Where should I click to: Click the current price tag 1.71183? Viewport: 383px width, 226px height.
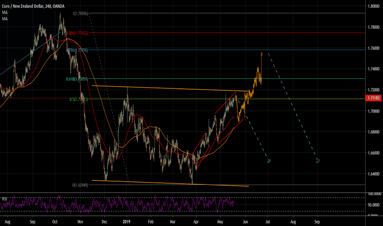tap(373, 98)
